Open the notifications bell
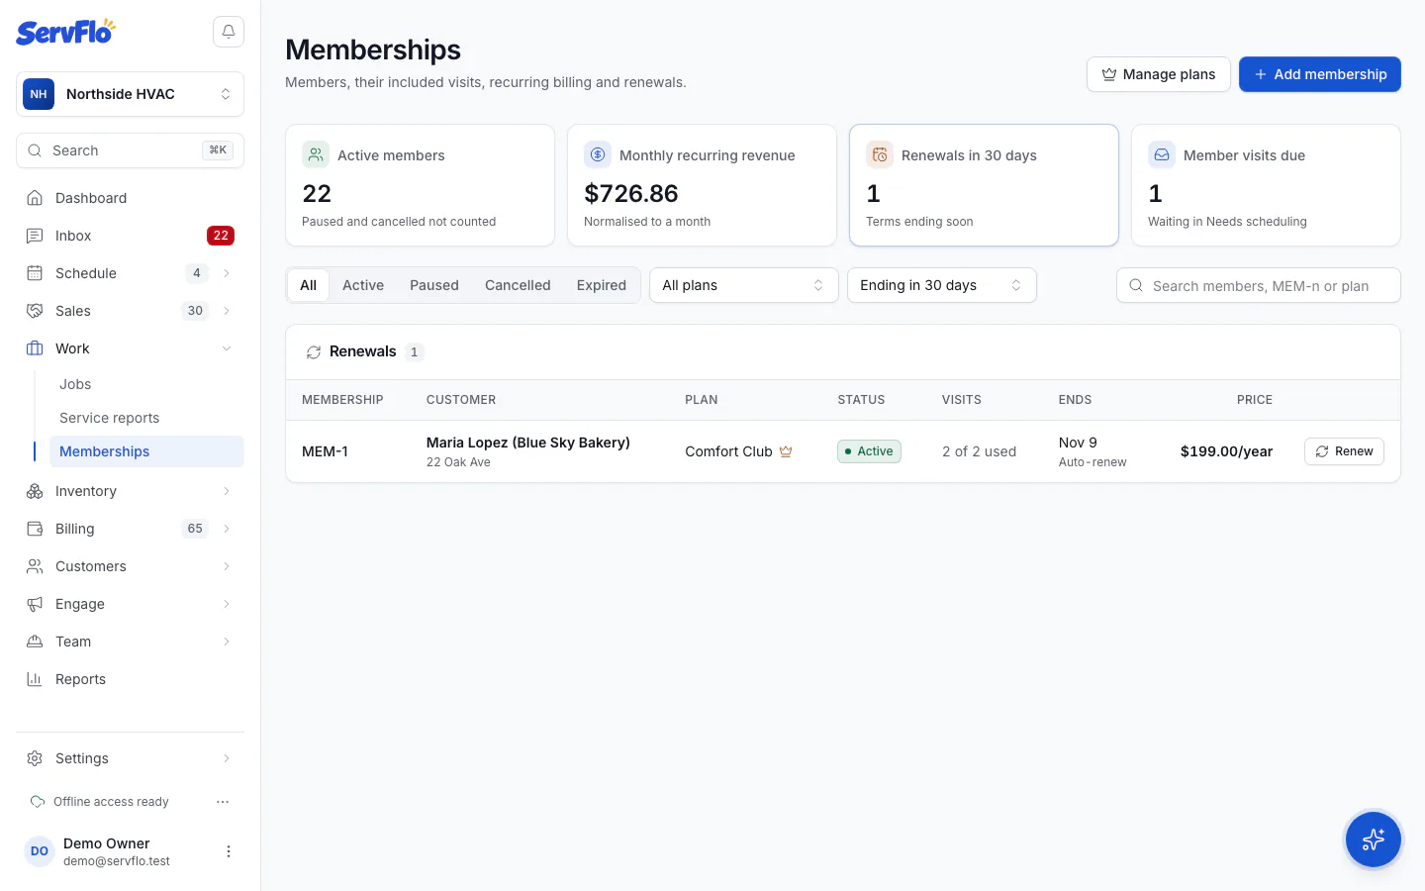 229,32
